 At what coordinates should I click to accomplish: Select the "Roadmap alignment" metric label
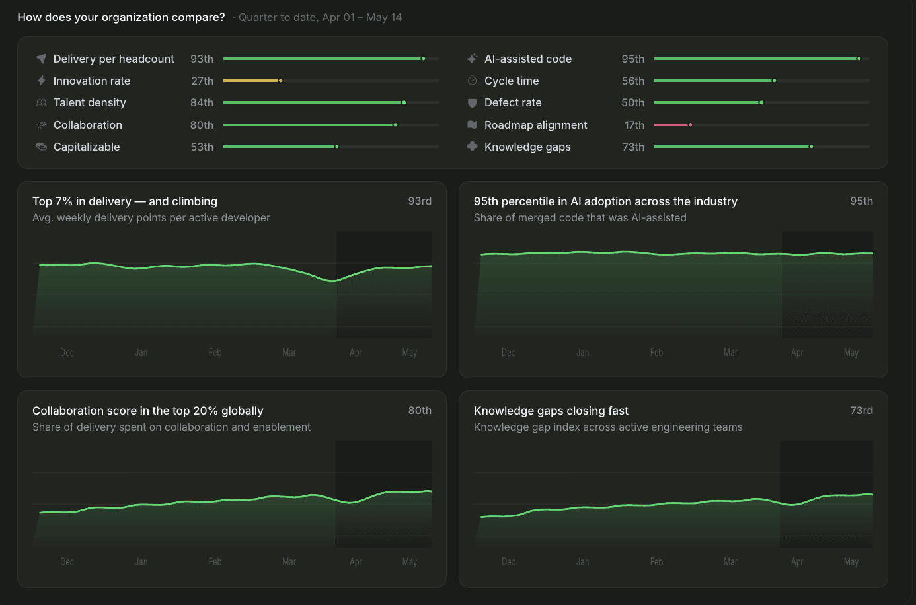coord(536,125)
